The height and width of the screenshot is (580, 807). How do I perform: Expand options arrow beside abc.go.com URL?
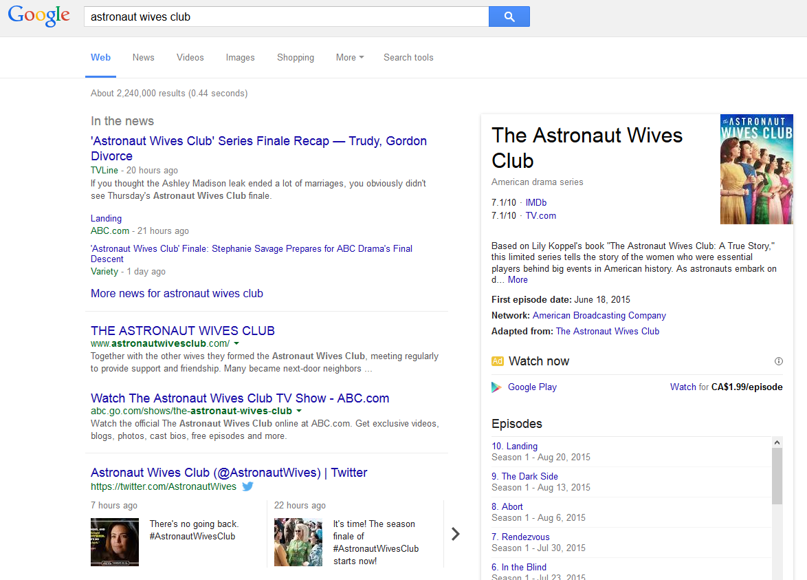(299, 411)
